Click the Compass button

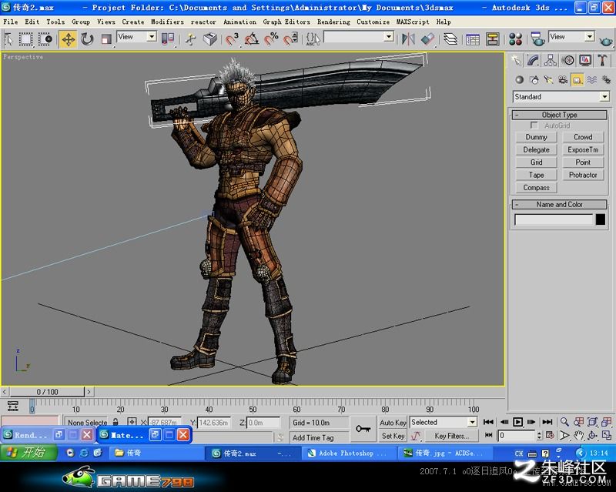(x=536, y=187)
